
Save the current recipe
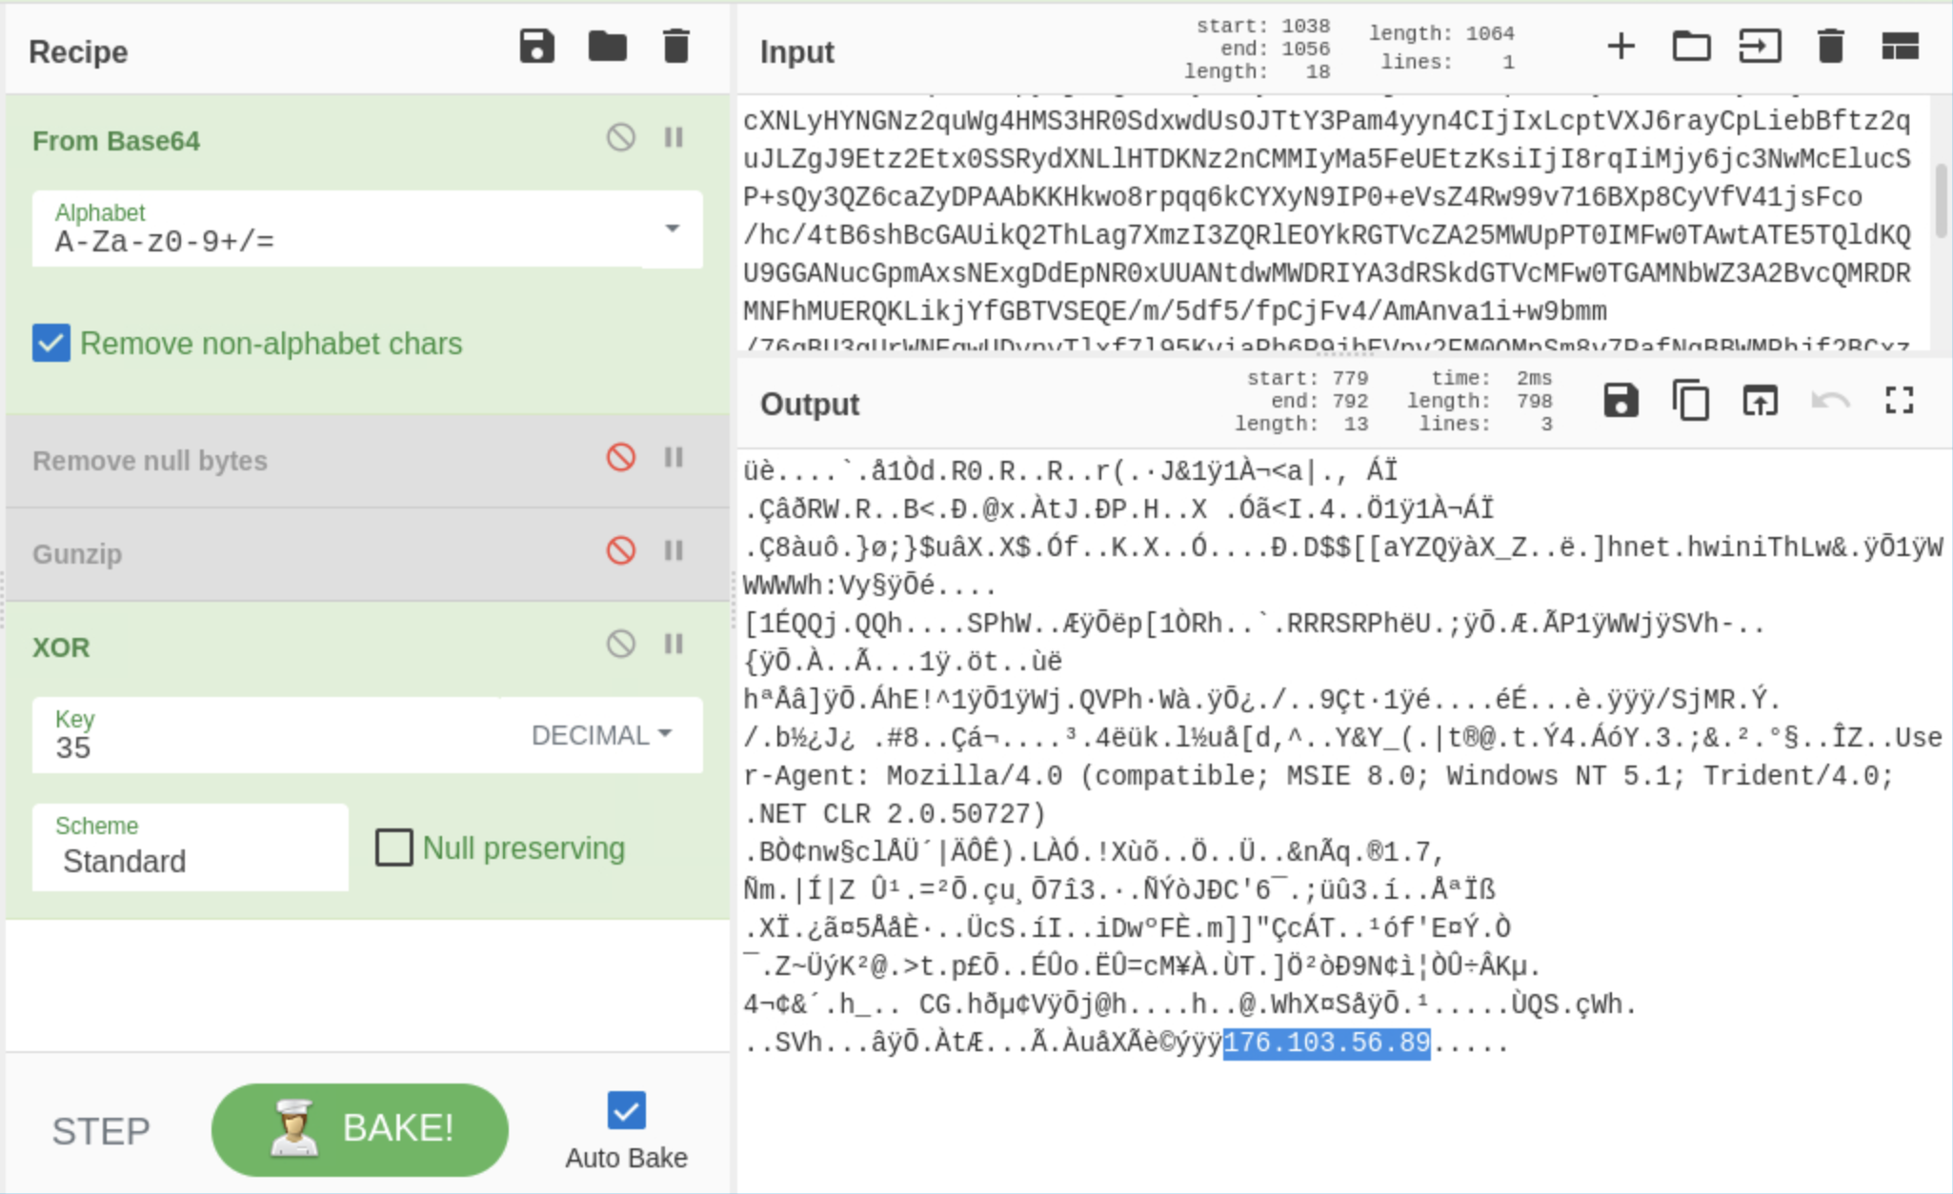[537, 46]
